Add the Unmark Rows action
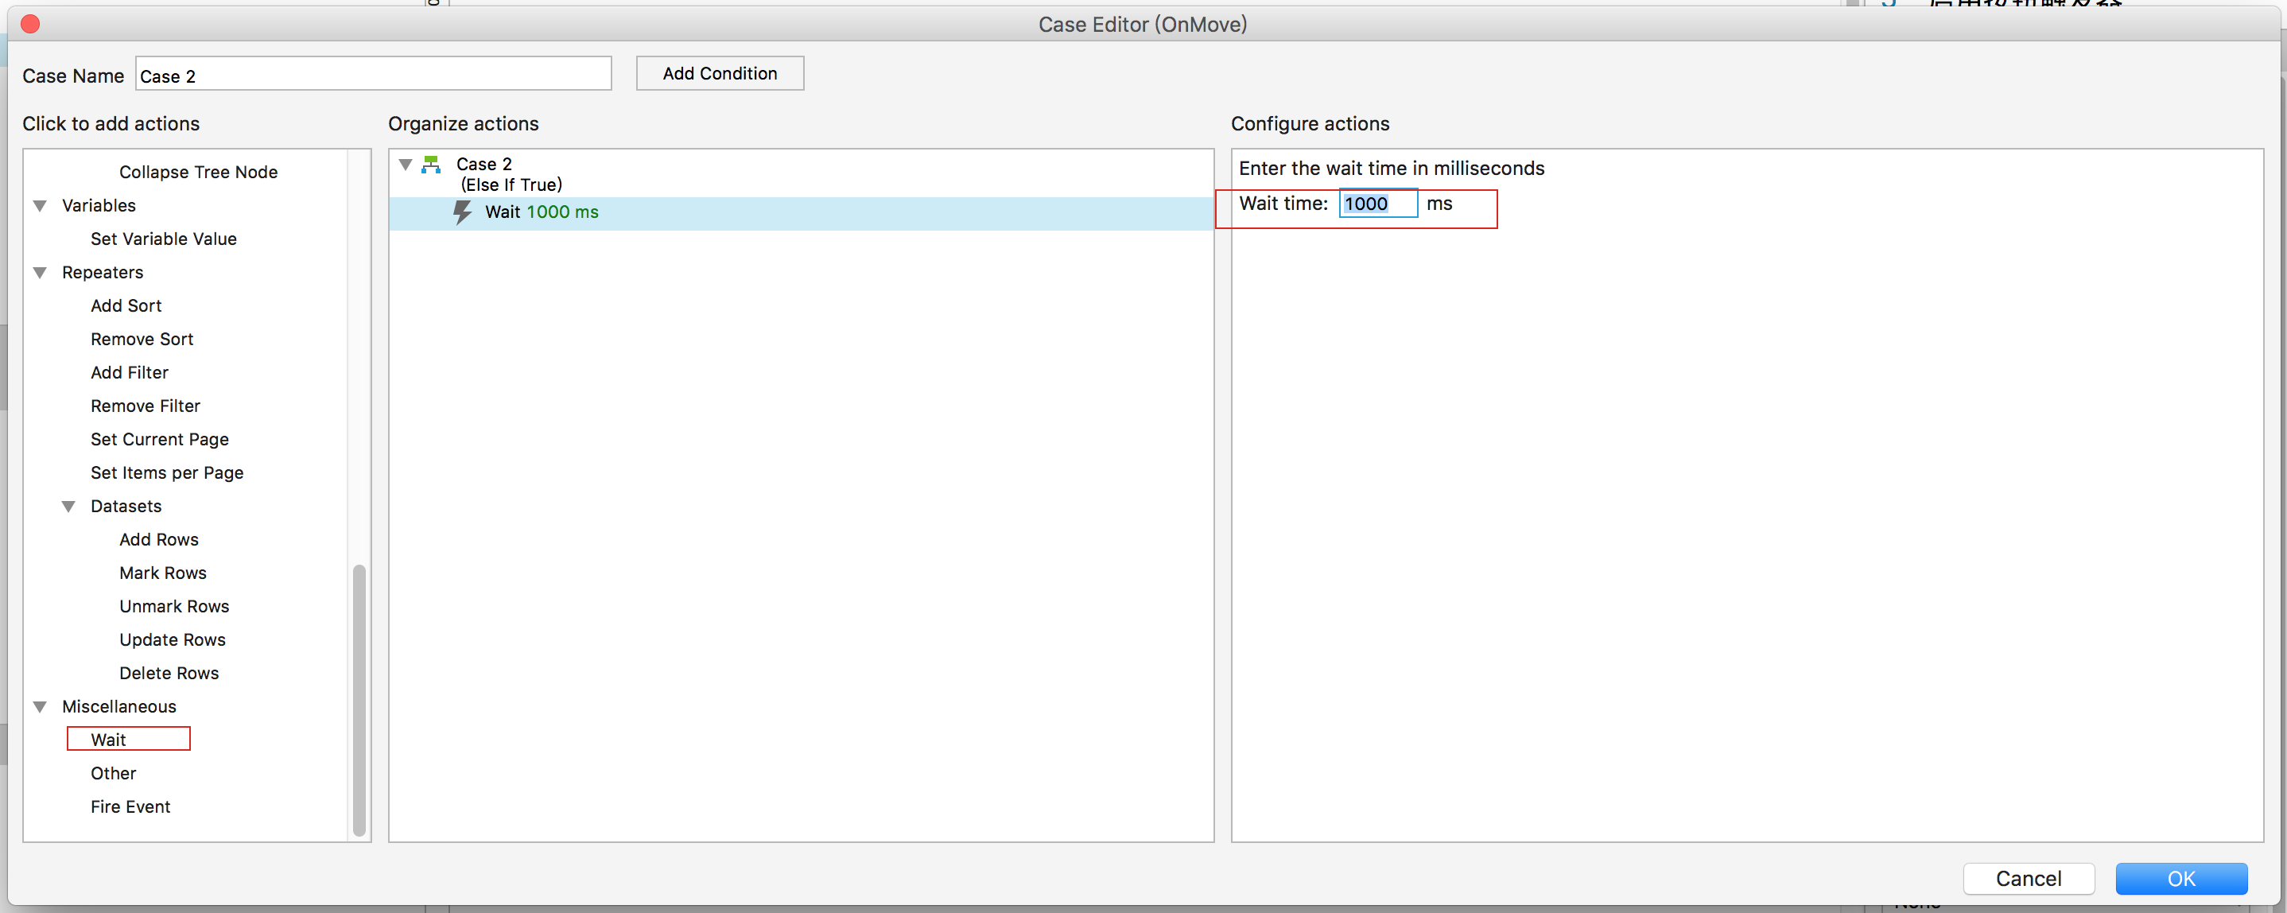This screenshot has height=913, width=2287. tap(175, 607)
